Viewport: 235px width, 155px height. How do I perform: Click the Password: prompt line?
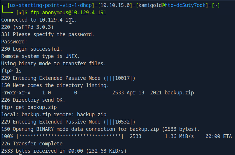pos(14,42)
